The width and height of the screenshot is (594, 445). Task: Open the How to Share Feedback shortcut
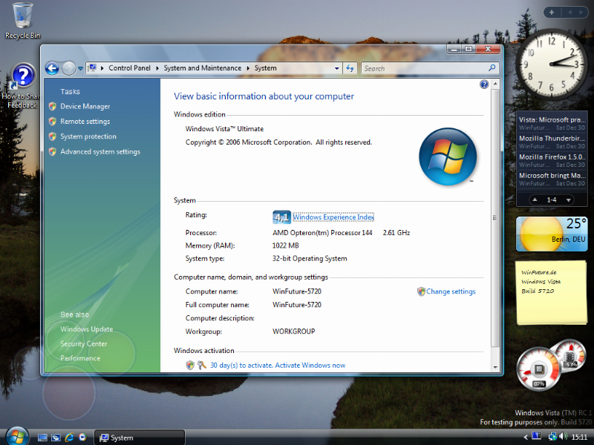[x=22, y=86]
